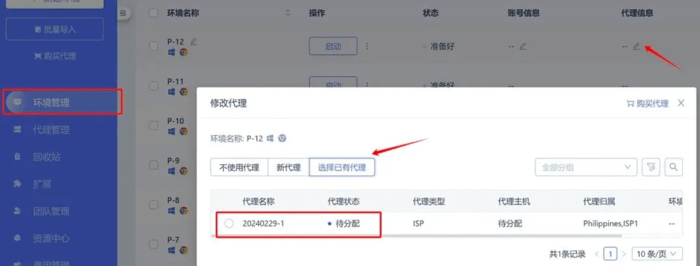Select the 不使用代理 tab
Image resolution: width=700 pixels, height=266 pixels.
click(x=239, y=167)
